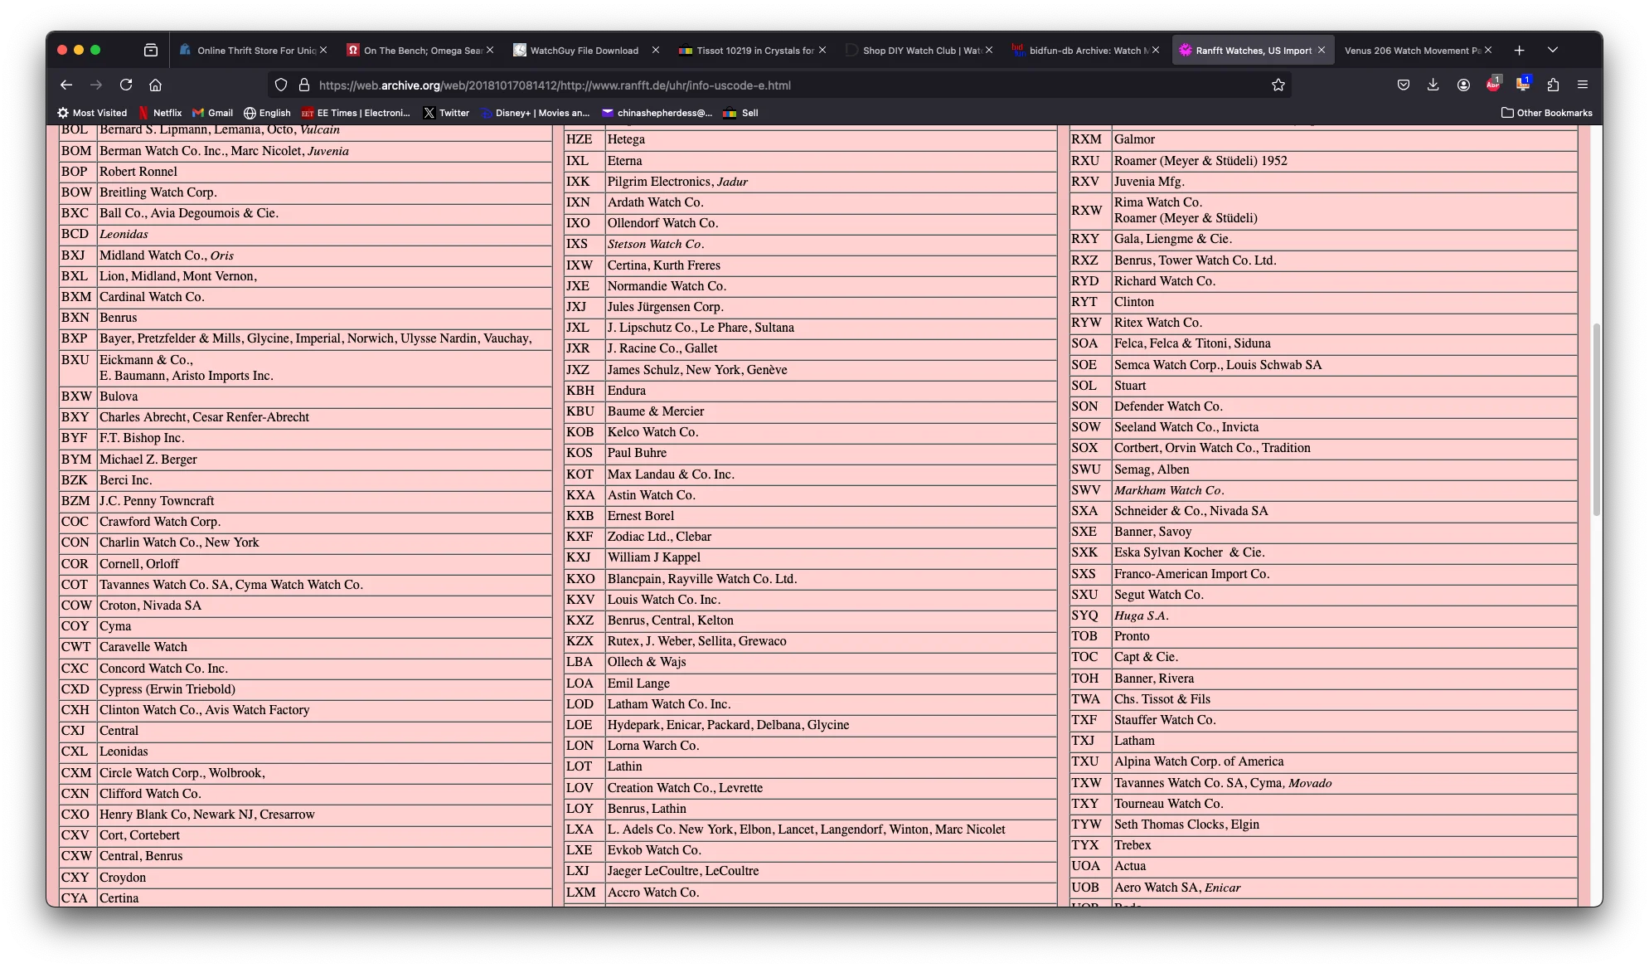The width and height of the screenshot is (1649, 968).
Task: Click the vertical page scrollbar thumb
Action: click(1596, 419)
